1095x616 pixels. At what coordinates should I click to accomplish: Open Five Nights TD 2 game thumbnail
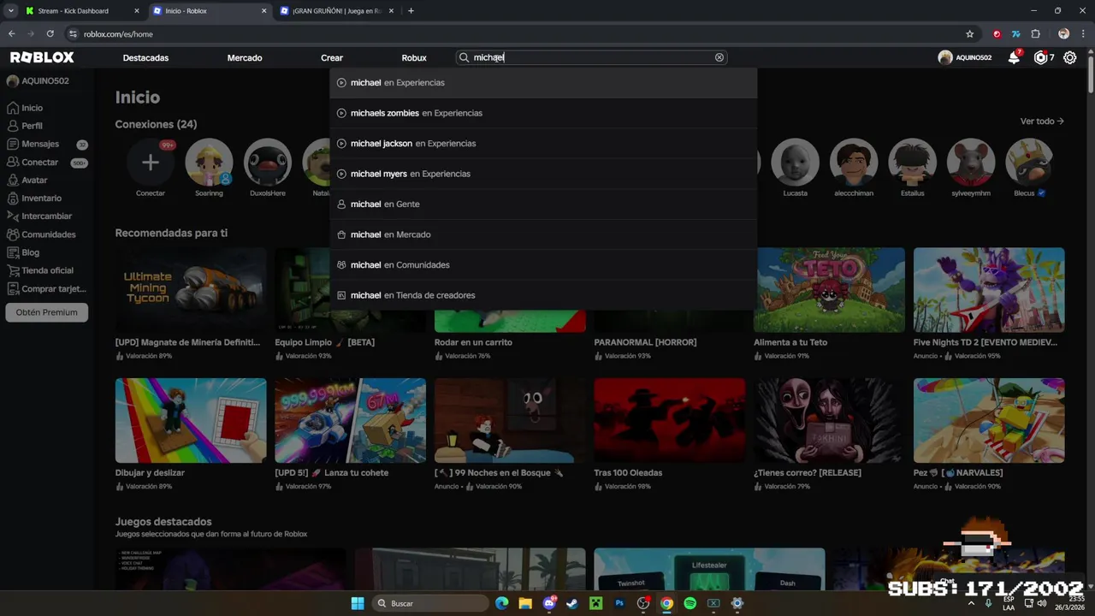[989, 290]
